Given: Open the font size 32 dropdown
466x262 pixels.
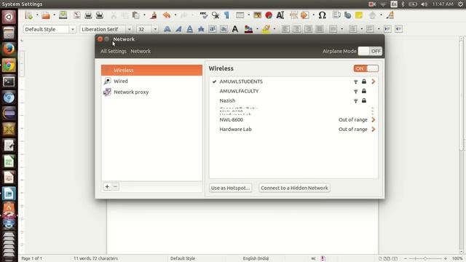Looking at the screenshot, I should (155, 29).
